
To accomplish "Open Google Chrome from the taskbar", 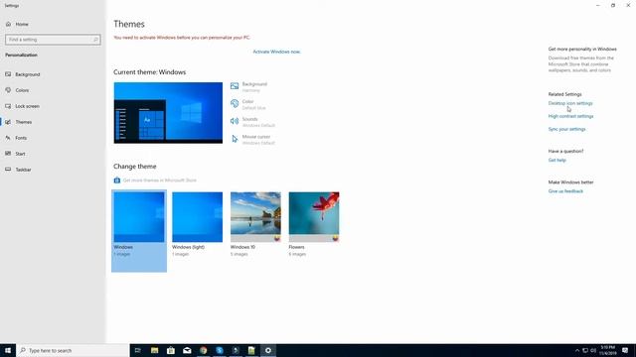I will pyautogui.click(x=203, y=350).
